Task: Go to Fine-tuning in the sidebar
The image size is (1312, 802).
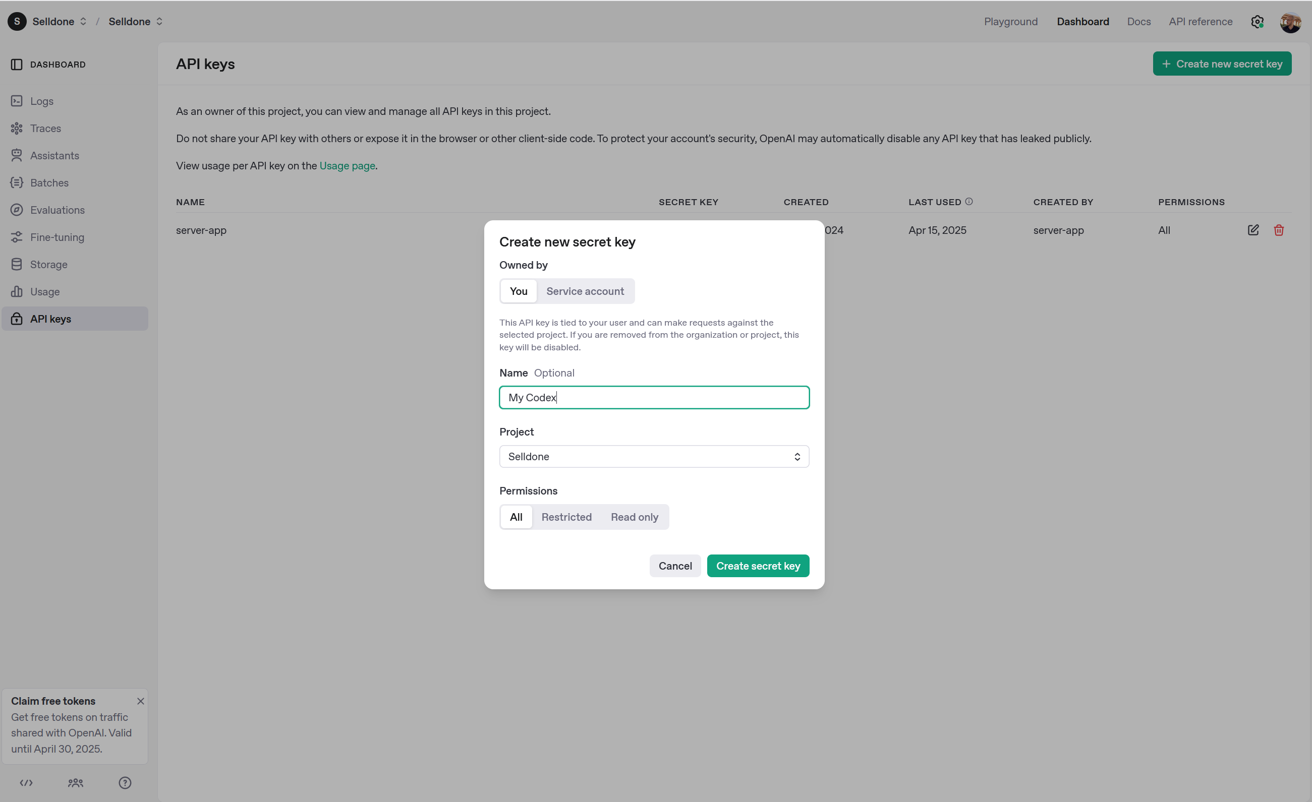Action: pos(75,237)
